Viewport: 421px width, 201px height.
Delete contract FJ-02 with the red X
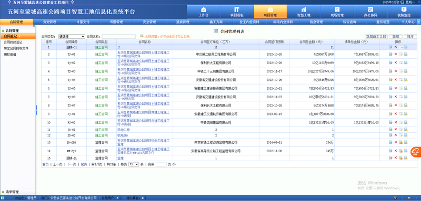[396, 122]
